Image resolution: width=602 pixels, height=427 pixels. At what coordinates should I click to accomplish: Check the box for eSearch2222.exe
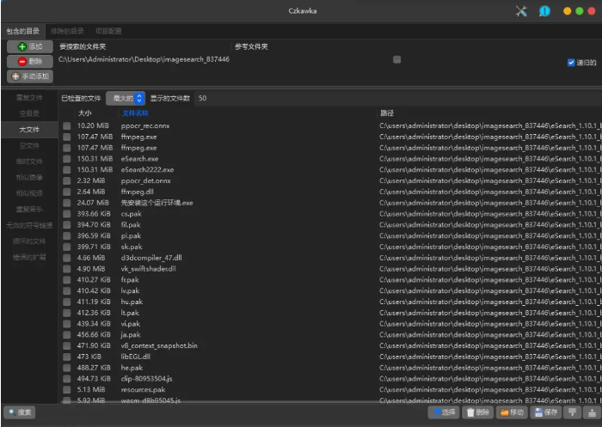click(67, 169)
